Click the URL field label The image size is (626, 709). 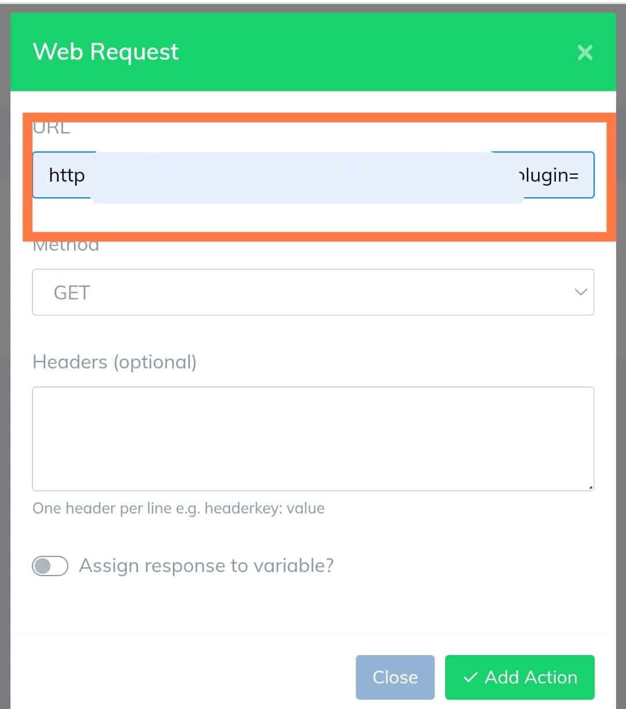click(51, 128)
